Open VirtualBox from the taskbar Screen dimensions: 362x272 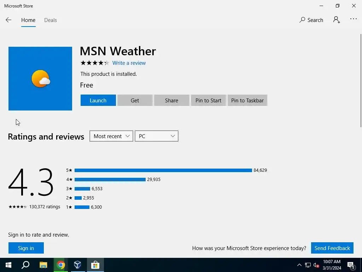pyautogui.click(x=77, y=265)
